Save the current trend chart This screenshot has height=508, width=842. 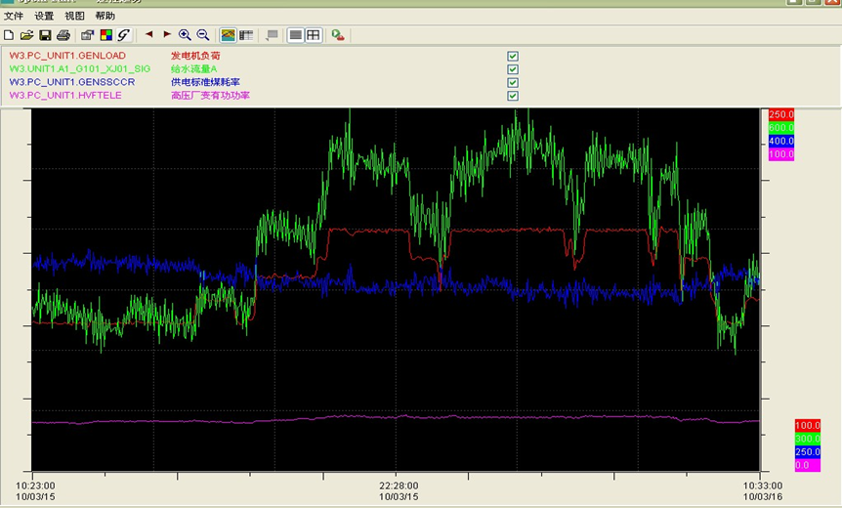[45, 35]
